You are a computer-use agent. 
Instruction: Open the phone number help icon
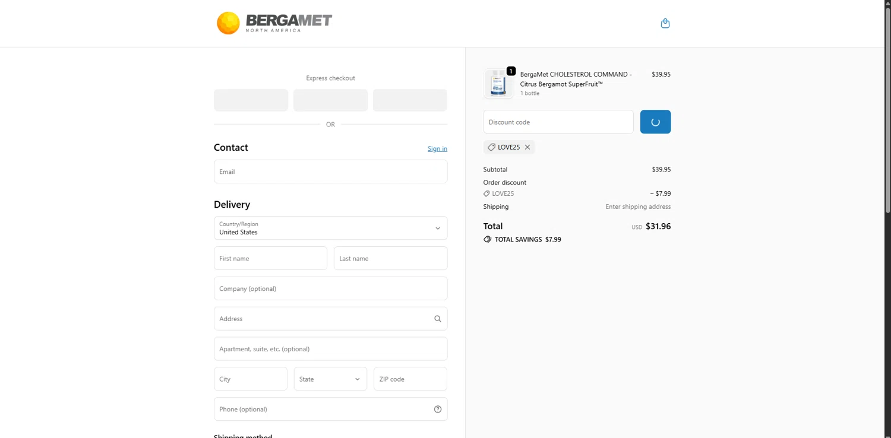tap(438, 409)
